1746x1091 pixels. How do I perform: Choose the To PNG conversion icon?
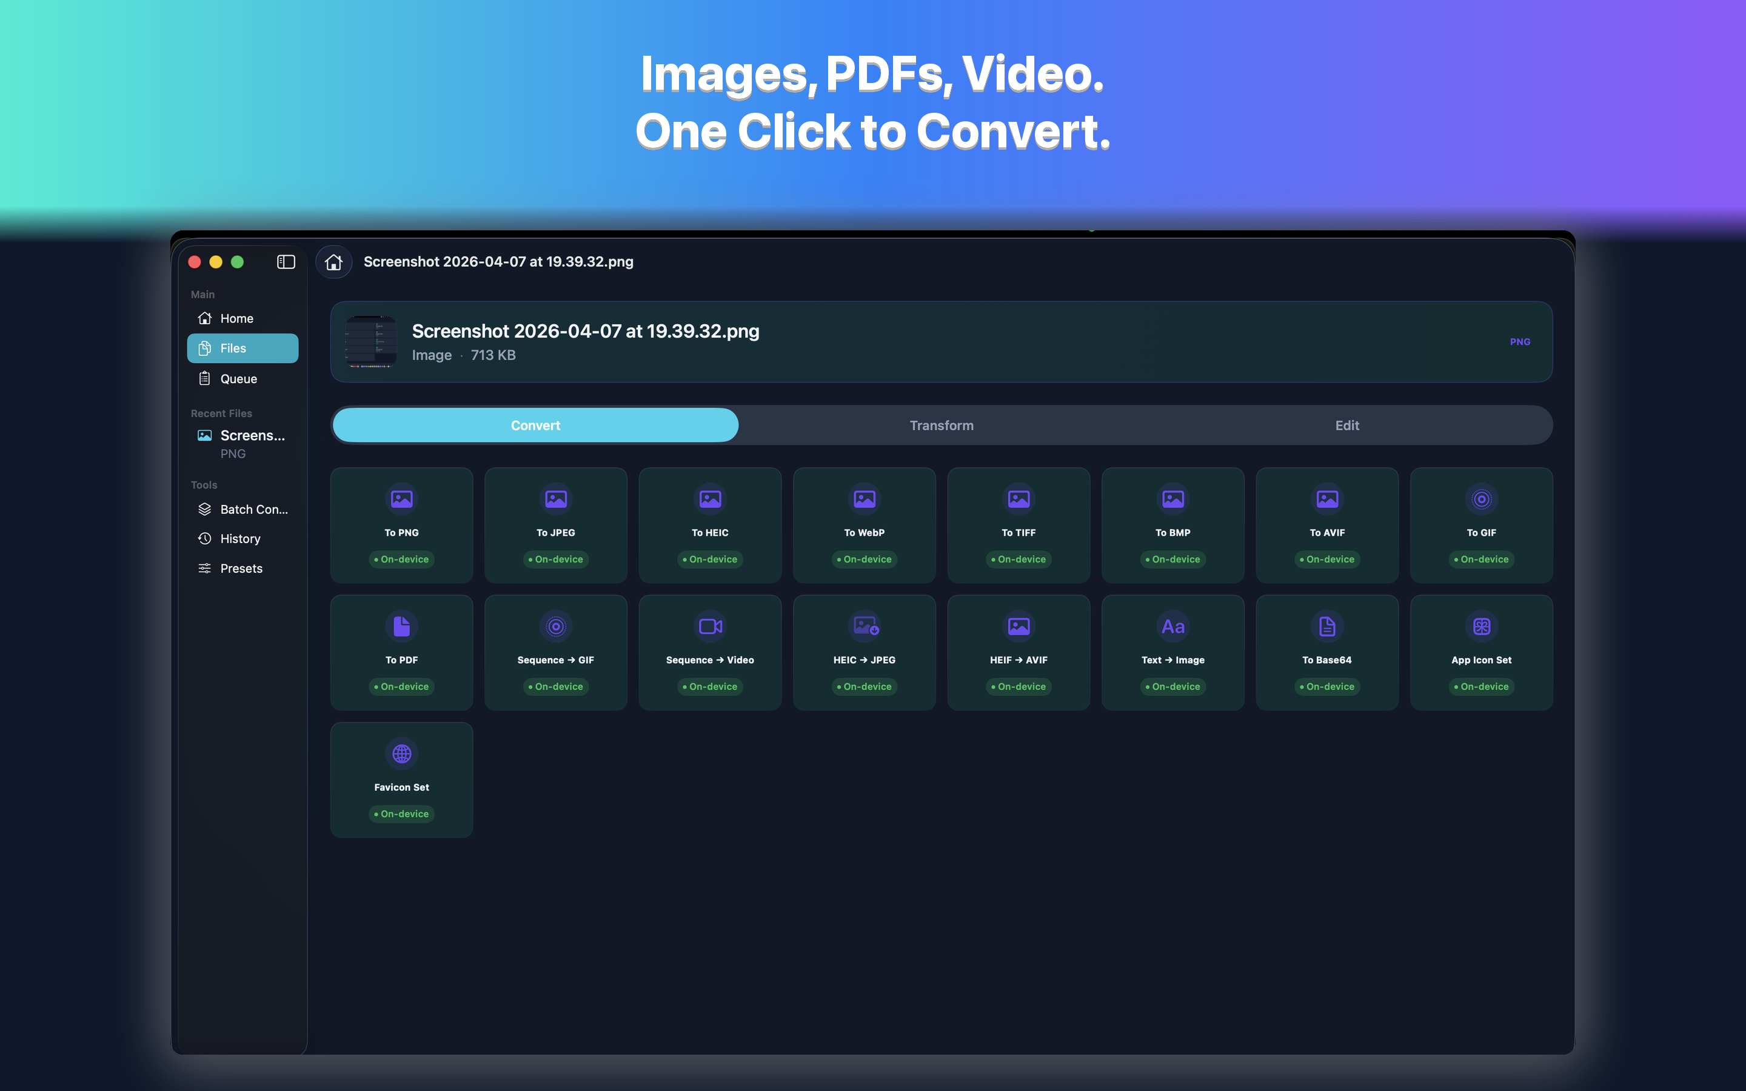[402, 499]
